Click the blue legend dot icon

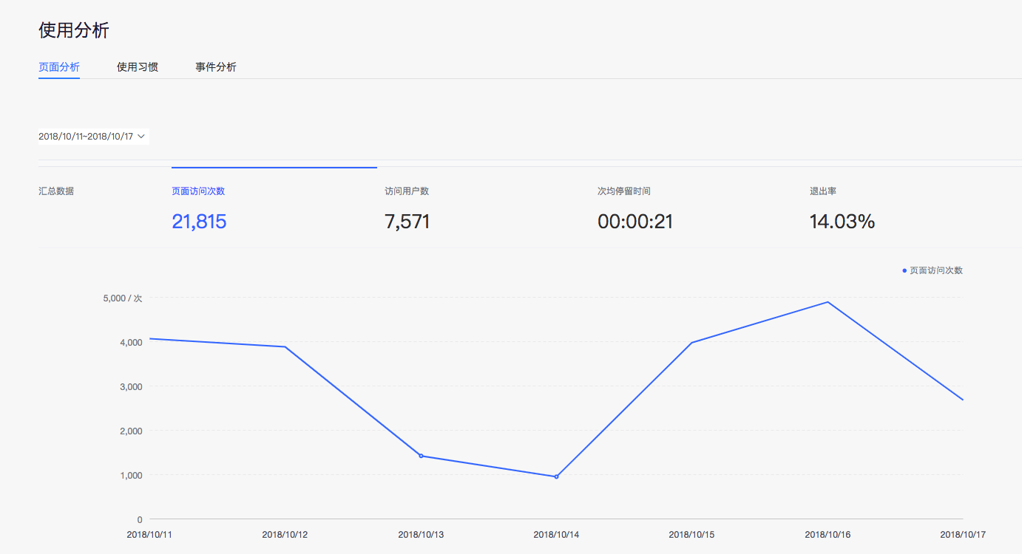click(x=904, y=270)
